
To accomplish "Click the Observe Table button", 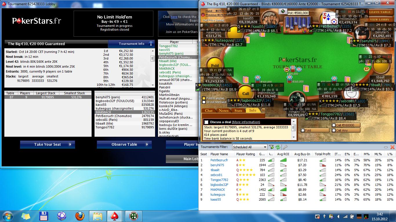I will tap(124, 145).
